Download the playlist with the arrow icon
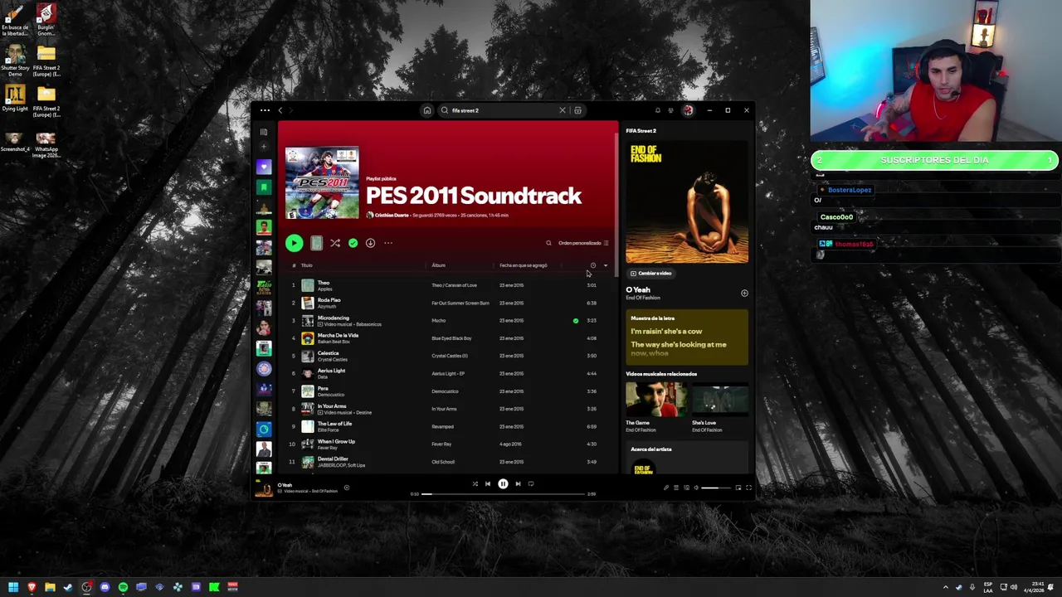 pos(370,243)
